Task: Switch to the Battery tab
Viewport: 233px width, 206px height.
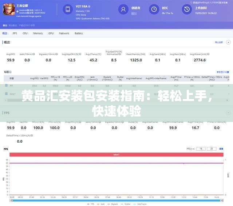Action: click(x=79, y=33)
